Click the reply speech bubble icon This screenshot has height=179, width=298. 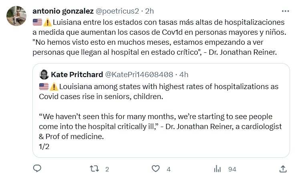[x=37, y=169]
